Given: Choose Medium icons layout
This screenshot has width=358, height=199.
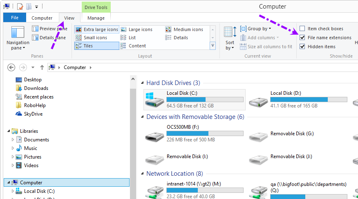Looking at the screenshot, I should [184, 29].
